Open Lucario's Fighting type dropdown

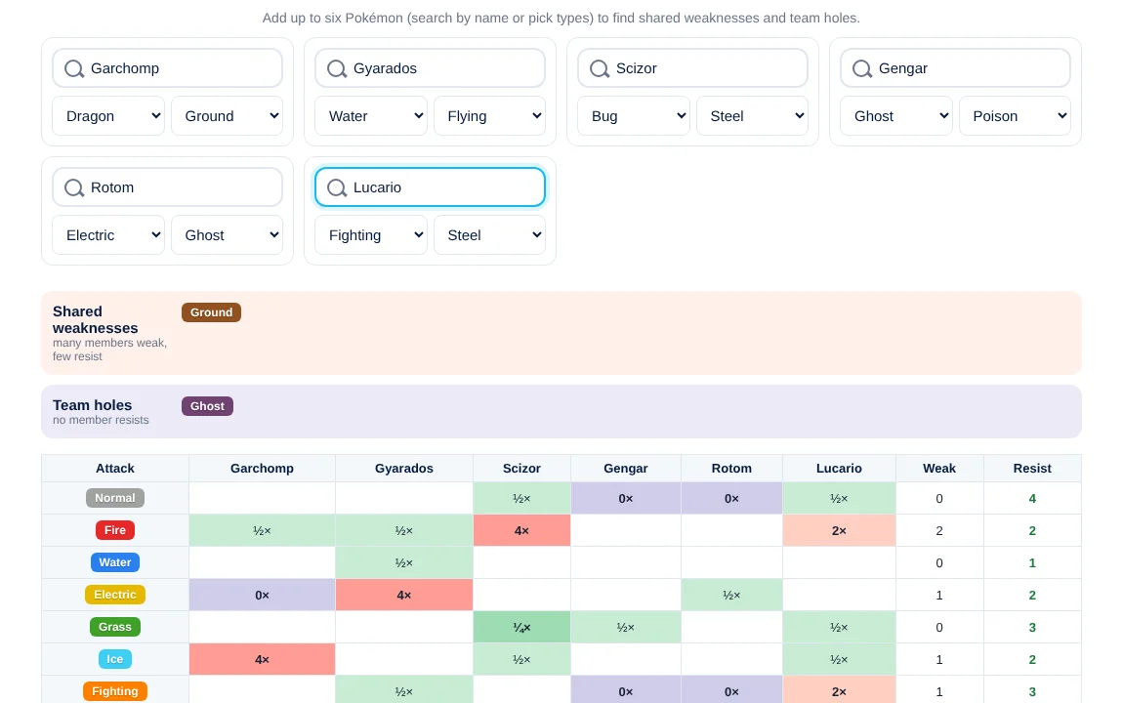coord(371,234)
